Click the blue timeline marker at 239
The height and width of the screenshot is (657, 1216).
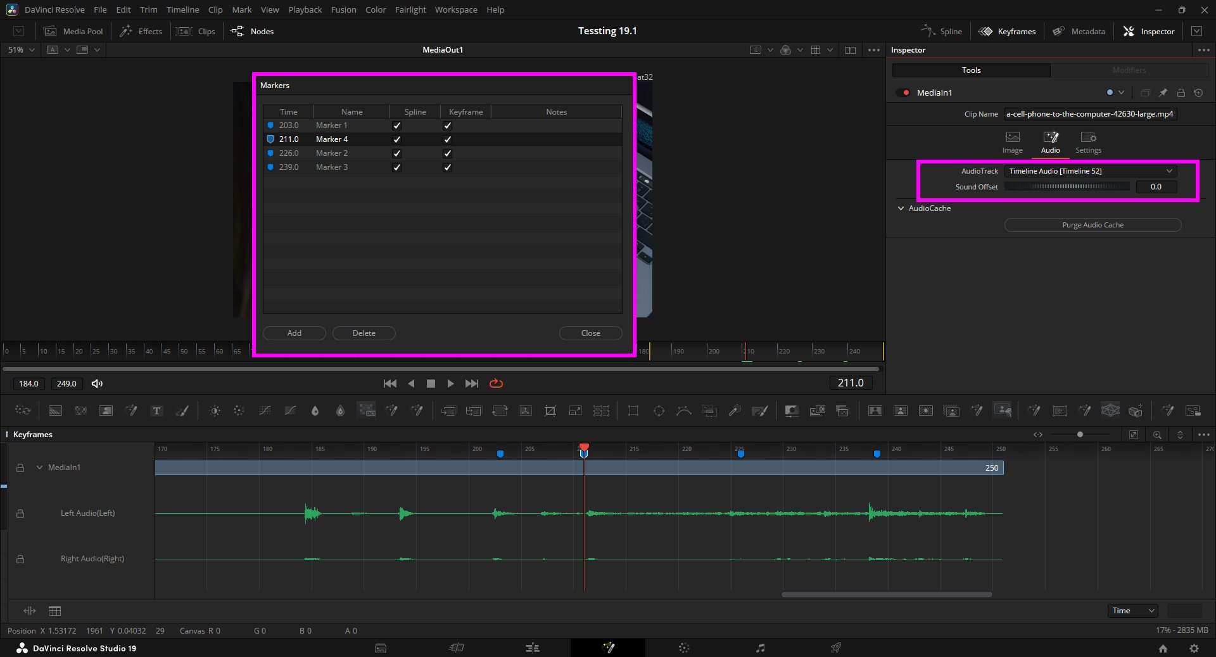tap(877, 454)
